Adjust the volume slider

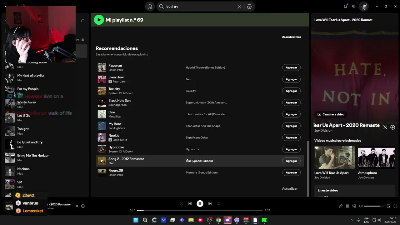tap(374, 206)
